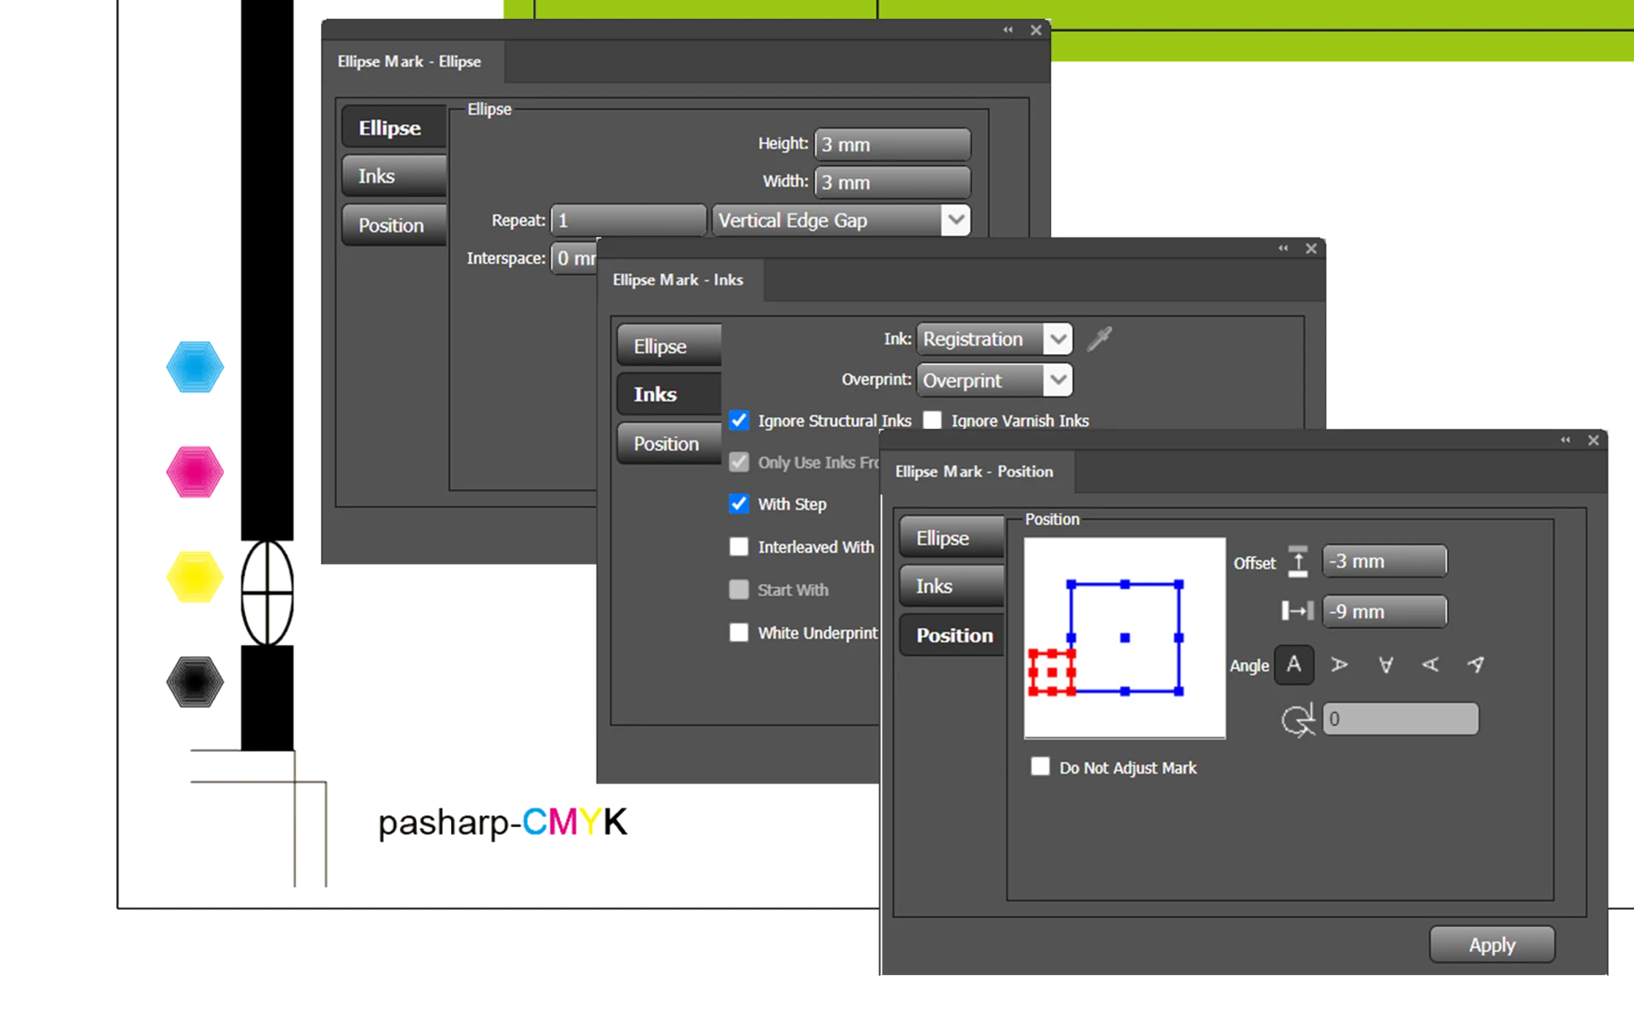Screen dimensions: 1634x1021
Task: Pick ink with the eyedropper icon
Action: click(1100, 339)
